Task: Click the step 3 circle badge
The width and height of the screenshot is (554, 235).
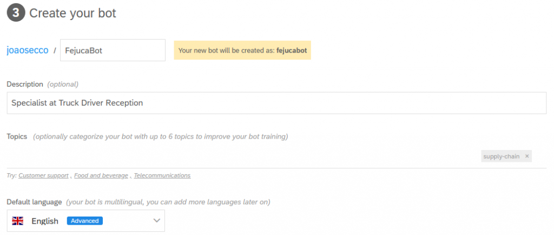Action: pos(16,13)
